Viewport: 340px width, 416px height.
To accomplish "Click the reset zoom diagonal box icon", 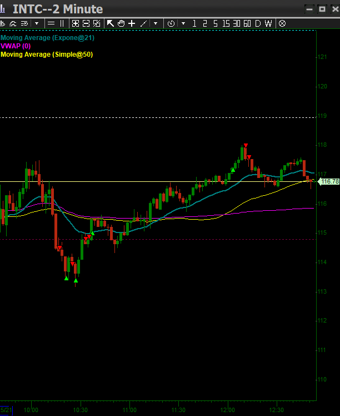I will coord(97,23).
